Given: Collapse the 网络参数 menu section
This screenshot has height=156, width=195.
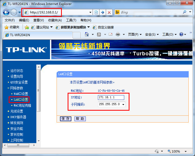Looking at the screenshot, I should (x=17, y=88).
